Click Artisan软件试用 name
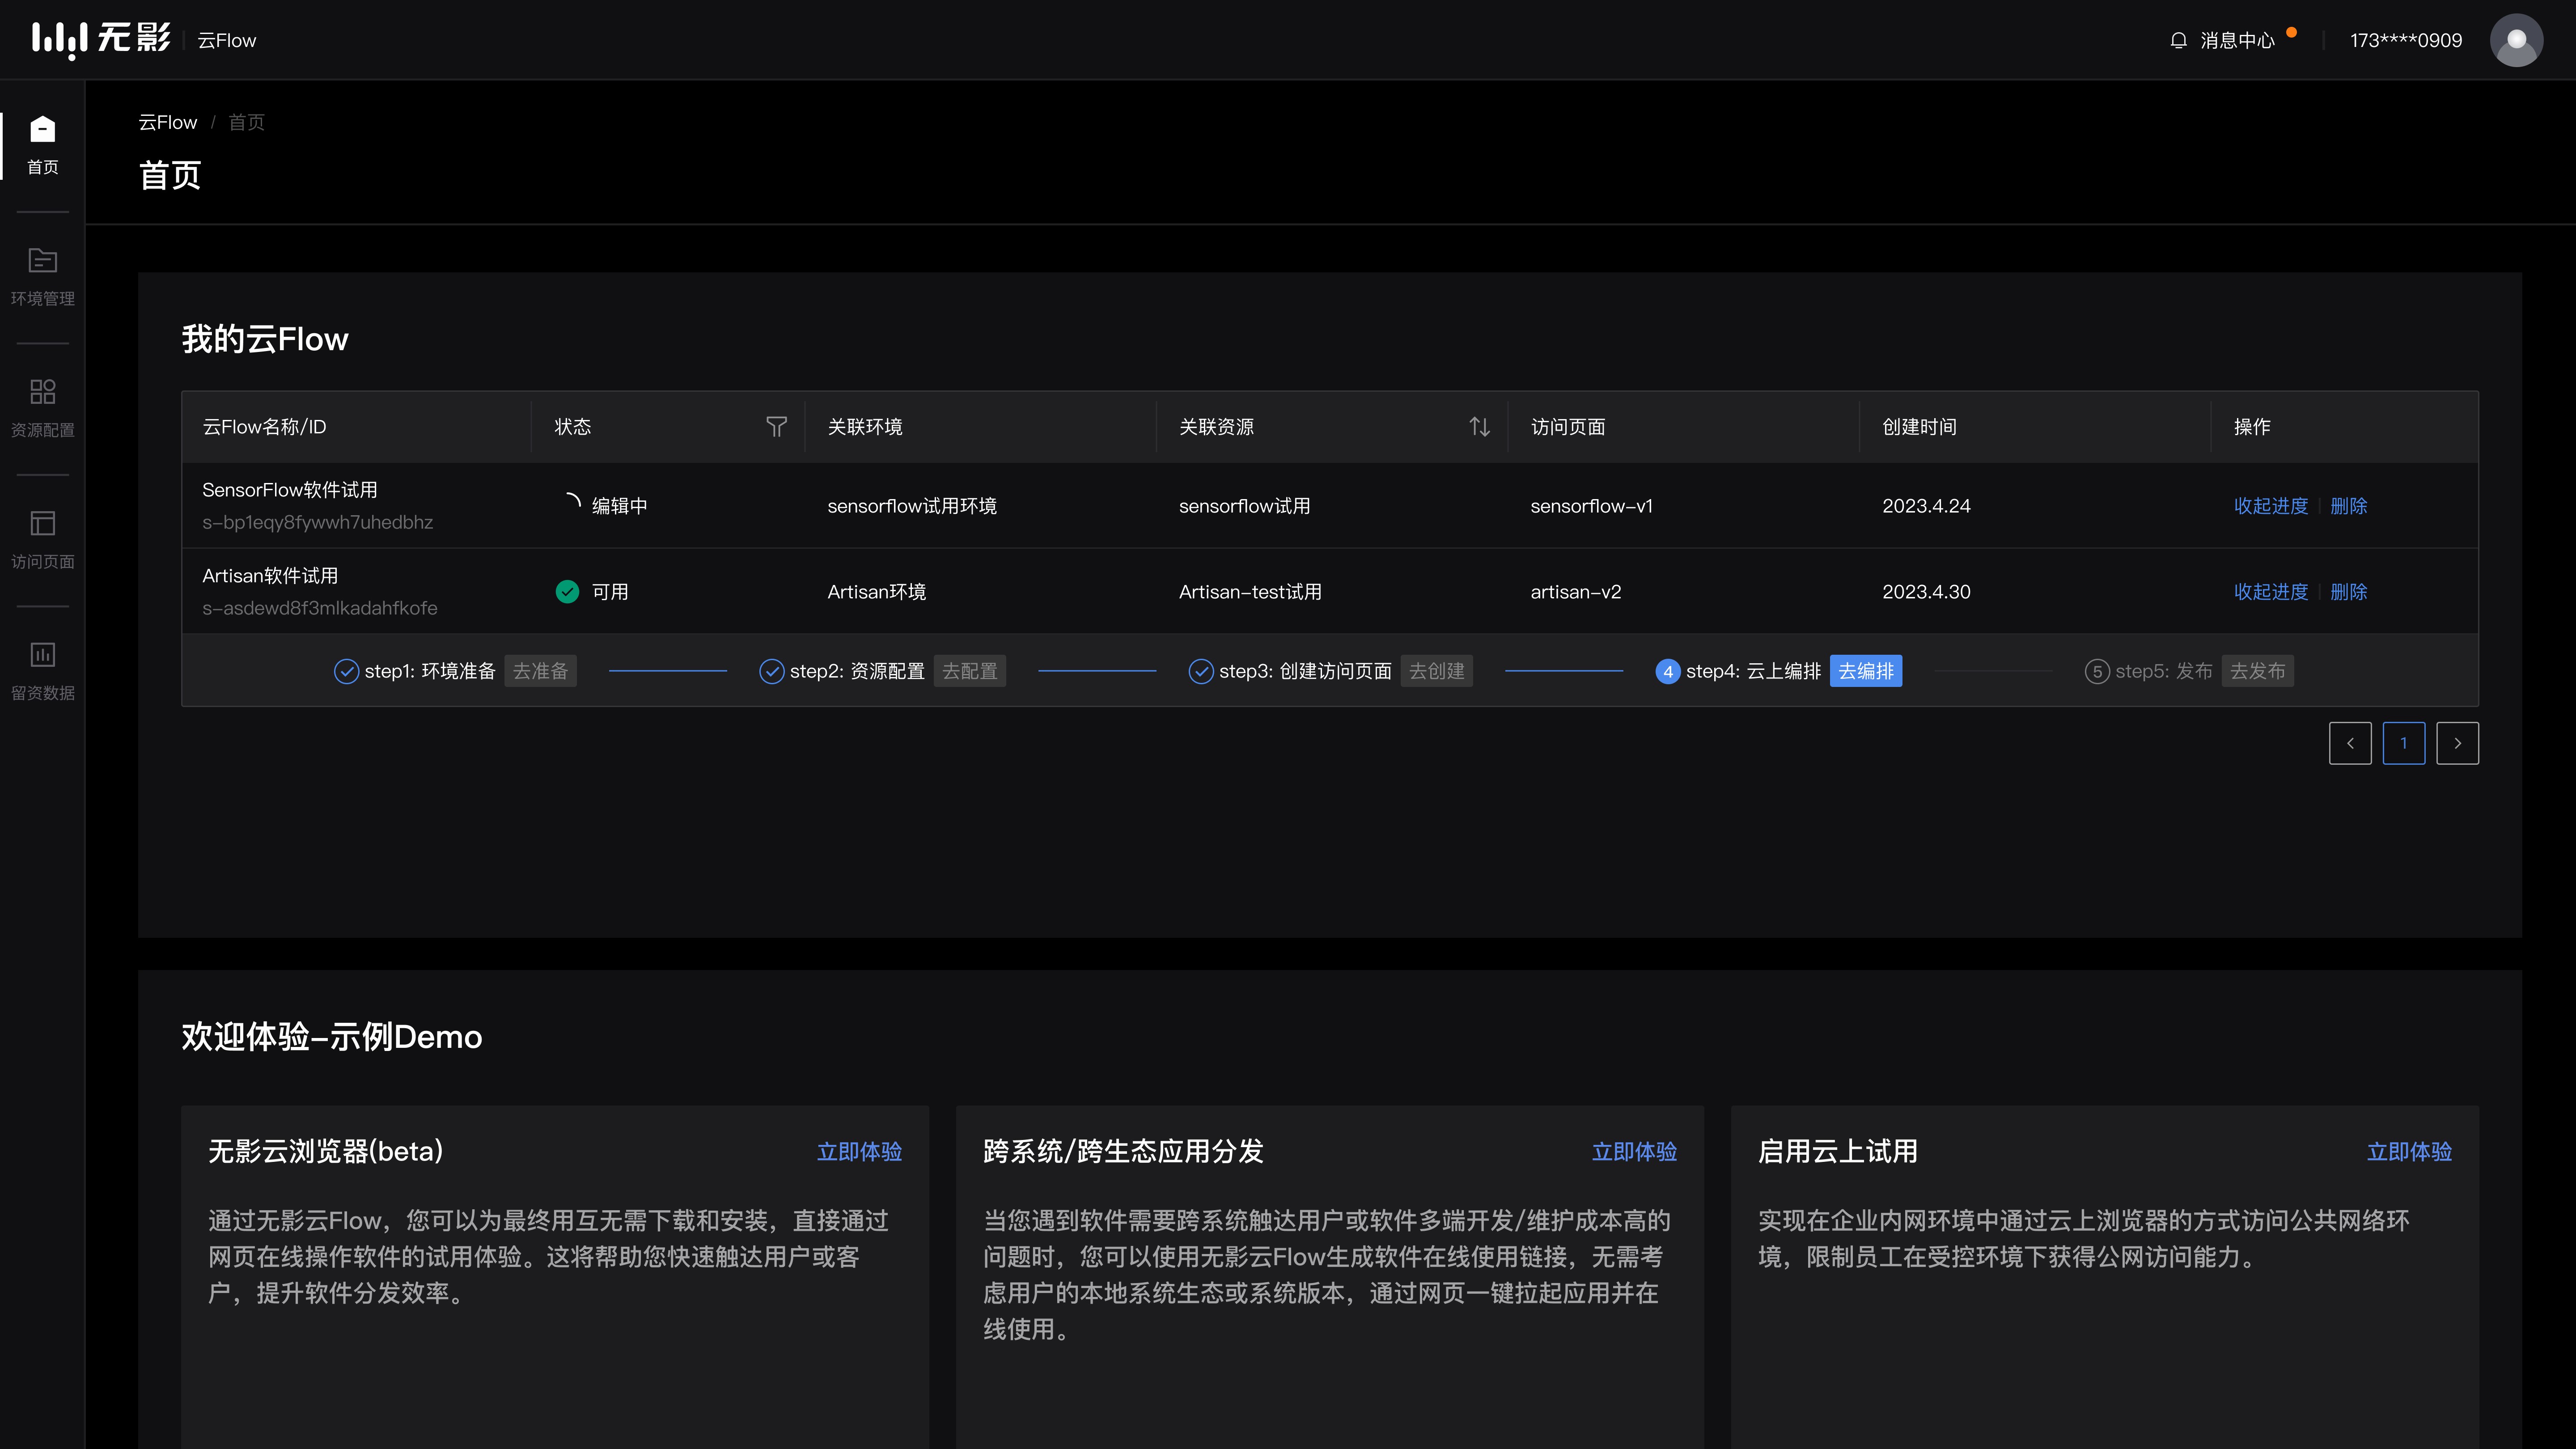This screenshot has width=2576, height=1449. tap(270, 576)
